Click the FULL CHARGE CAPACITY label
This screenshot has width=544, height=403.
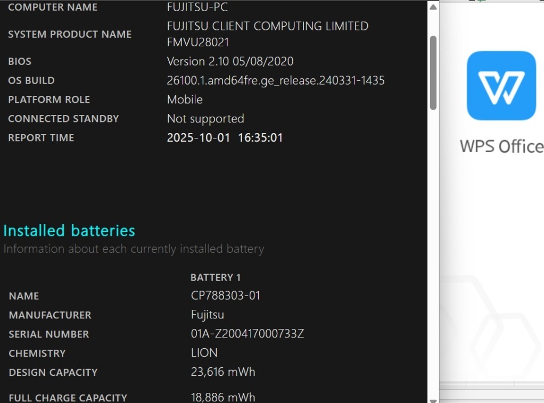[x=68, y=398]
